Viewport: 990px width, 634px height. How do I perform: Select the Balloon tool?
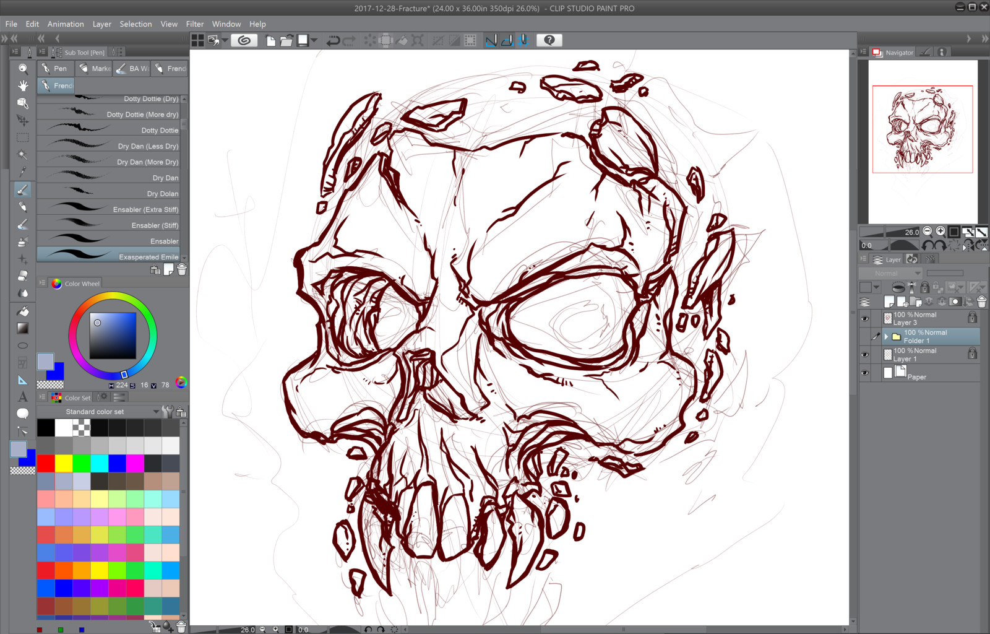pyautogui.click(x=23, y=414)
